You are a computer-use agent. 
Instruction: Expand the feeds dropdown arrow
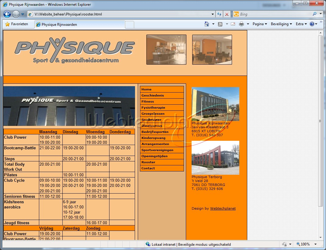227,24
